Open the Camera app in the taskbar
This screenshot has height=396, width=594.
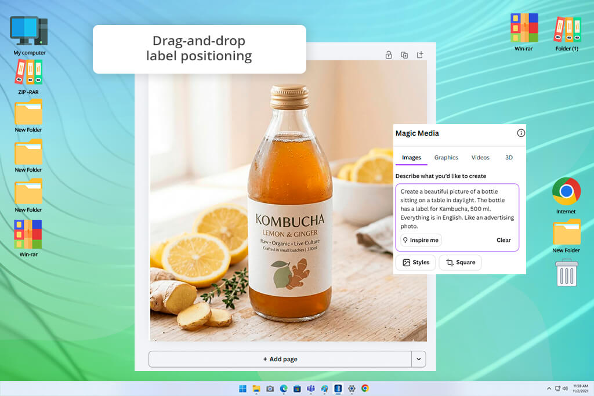pyautogui.click(x=270, y=388)
